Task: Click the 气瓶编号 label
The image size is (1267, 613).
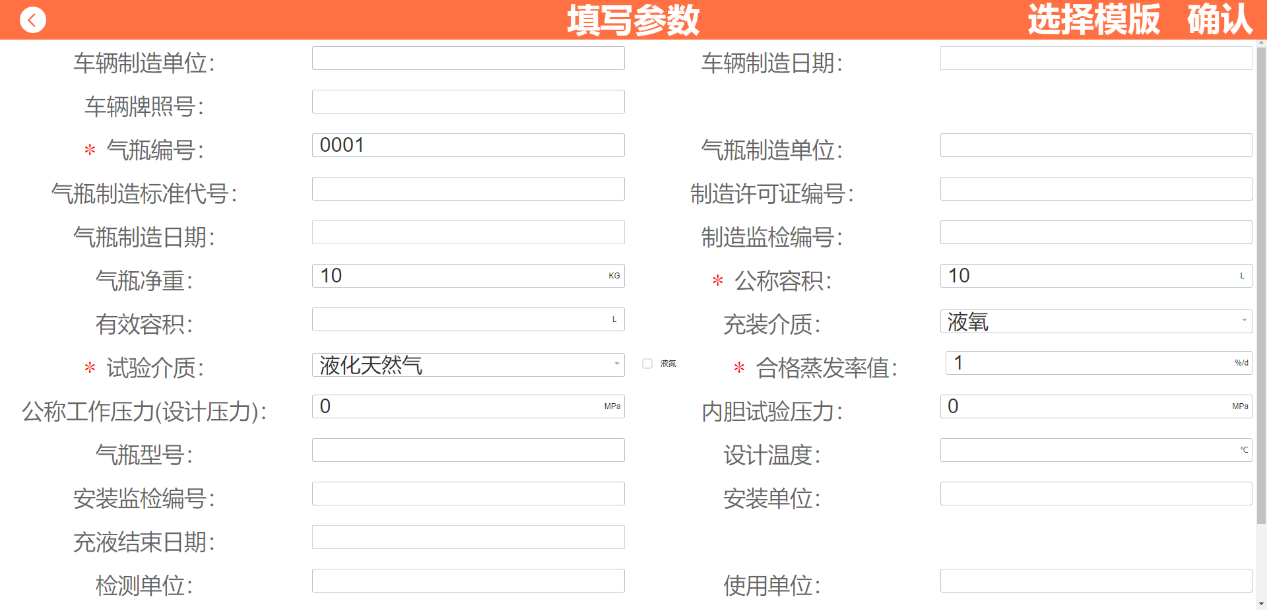Action: pyautogui.click(x=155, y=150)
